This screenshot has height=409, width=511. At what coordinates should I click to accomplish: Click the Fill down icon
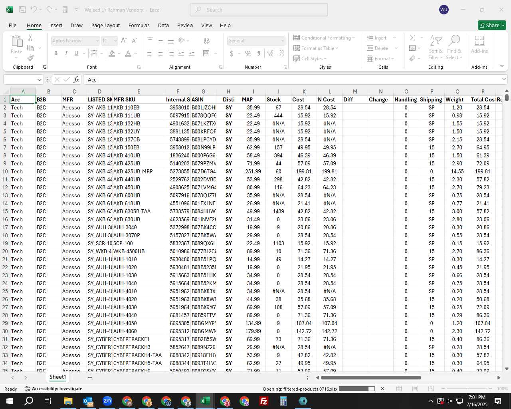coord(412,48)
